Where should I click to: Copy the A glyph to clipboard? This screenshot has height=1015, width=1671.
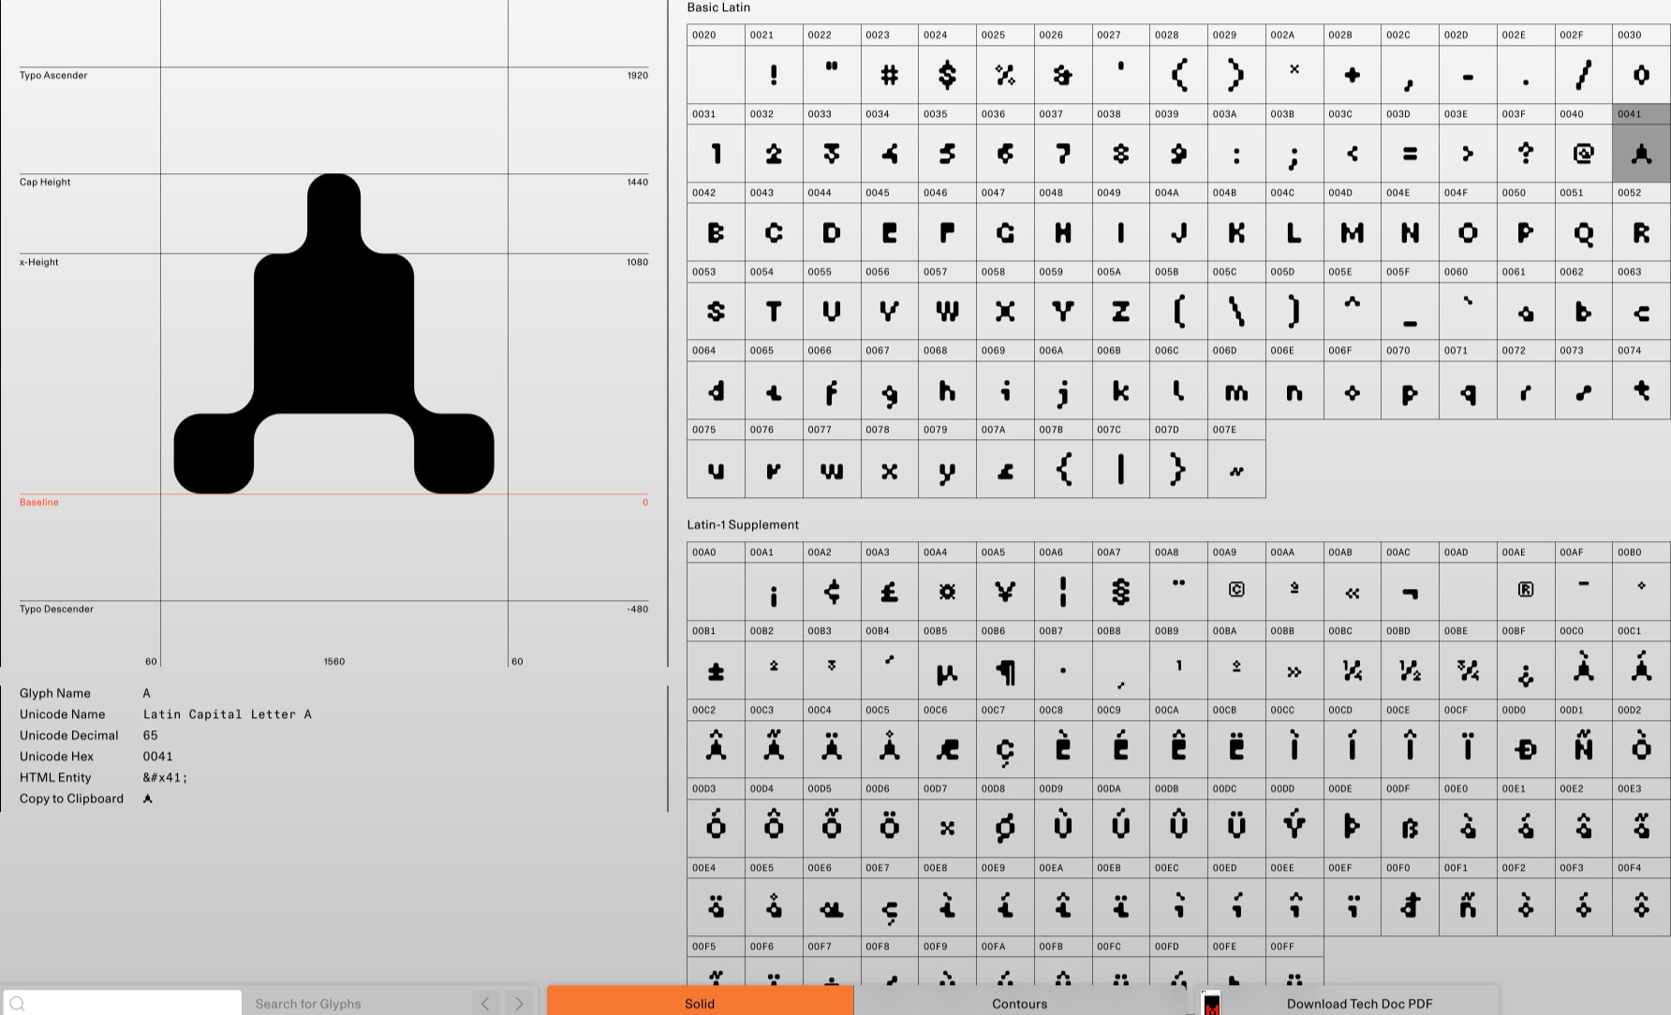[x=147, y=799]
